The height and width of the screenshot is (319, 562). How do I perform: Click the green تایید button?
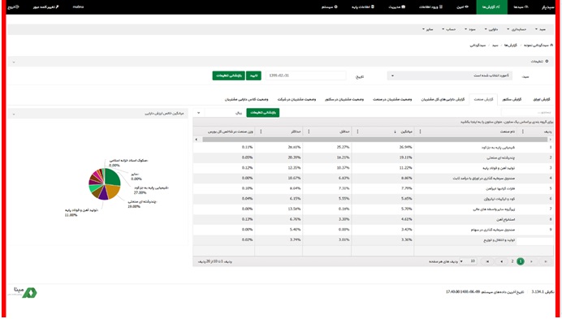[253, 76]
